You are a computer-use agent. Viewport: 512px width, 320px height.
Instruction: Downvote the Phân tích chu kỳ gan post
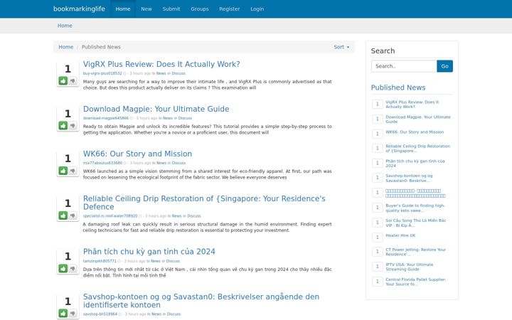pos(73,268)
